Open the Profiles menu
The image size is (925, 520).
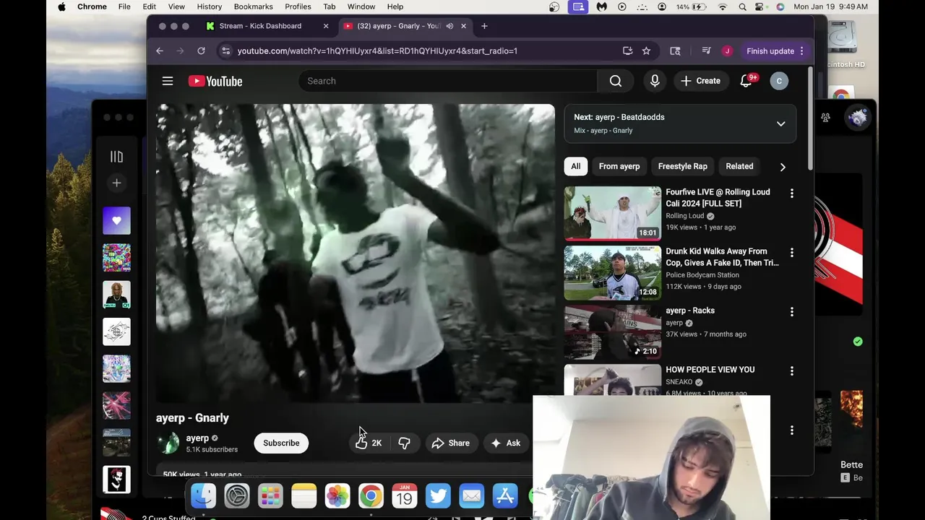(x=298, y=6)
